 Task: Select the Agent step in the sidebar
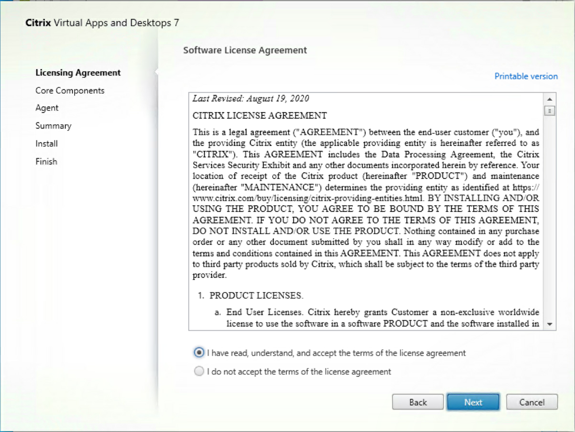[47, 108]
